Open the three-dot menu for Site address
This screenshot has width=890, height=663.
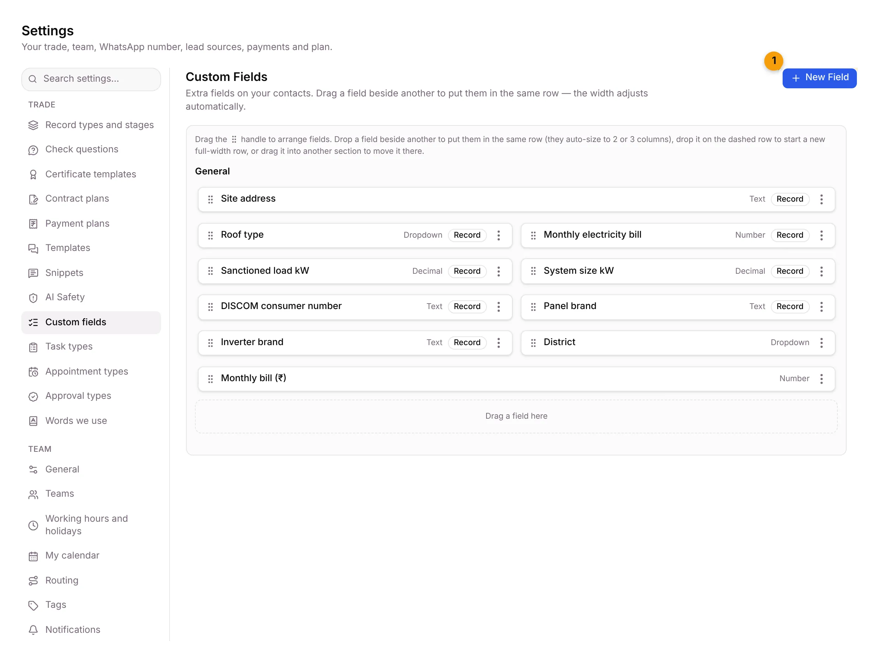(821, 199)
